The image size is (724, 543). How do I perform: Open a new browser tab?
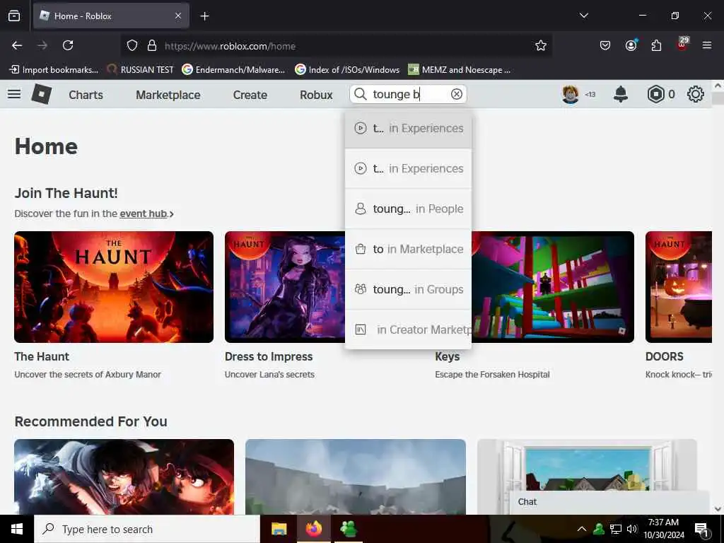pyautogui.click(x=204, y=16)
